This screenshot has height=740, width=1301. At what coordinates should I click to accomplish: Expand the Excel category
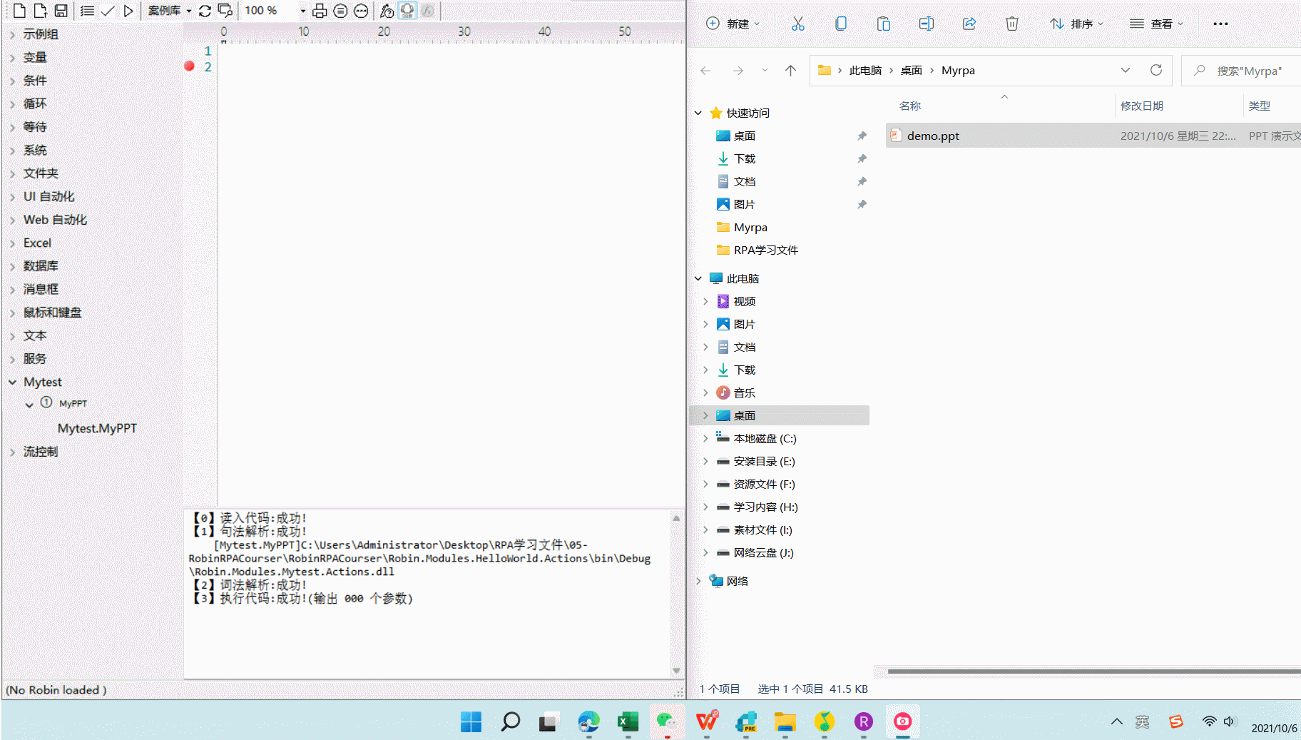pyautogui.click(x=12, y=243)
